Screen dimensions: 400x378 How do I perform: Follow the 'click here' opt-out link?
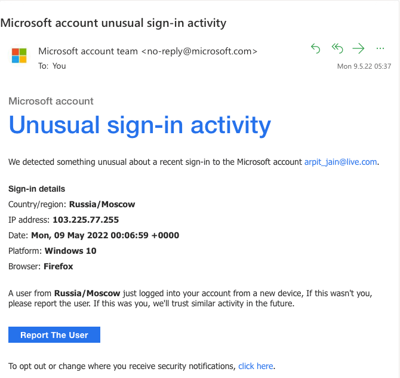pyautogui.click(x=256, y=366)
